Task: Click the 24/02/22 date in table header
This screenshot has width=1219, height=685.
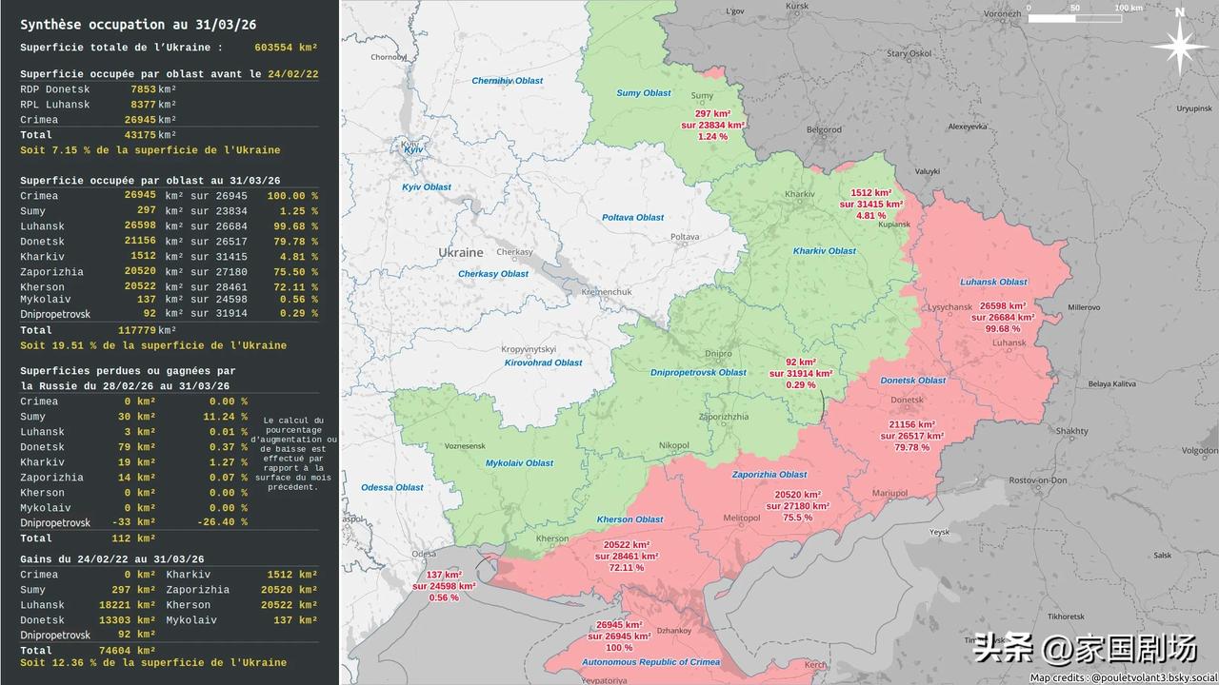Action: (x=292, y=74)
